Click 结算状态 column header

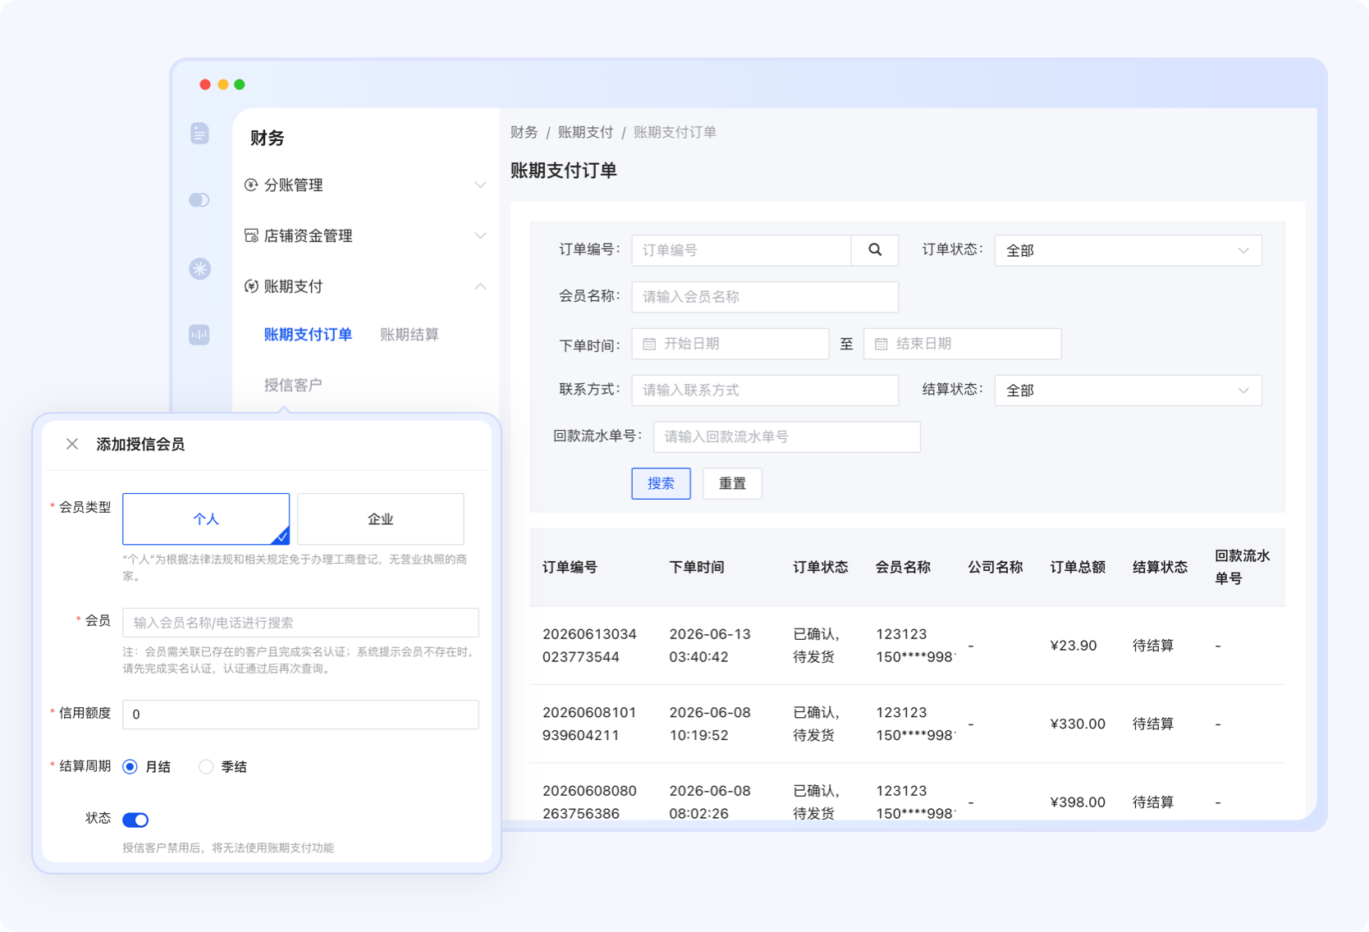(1160, 568)
